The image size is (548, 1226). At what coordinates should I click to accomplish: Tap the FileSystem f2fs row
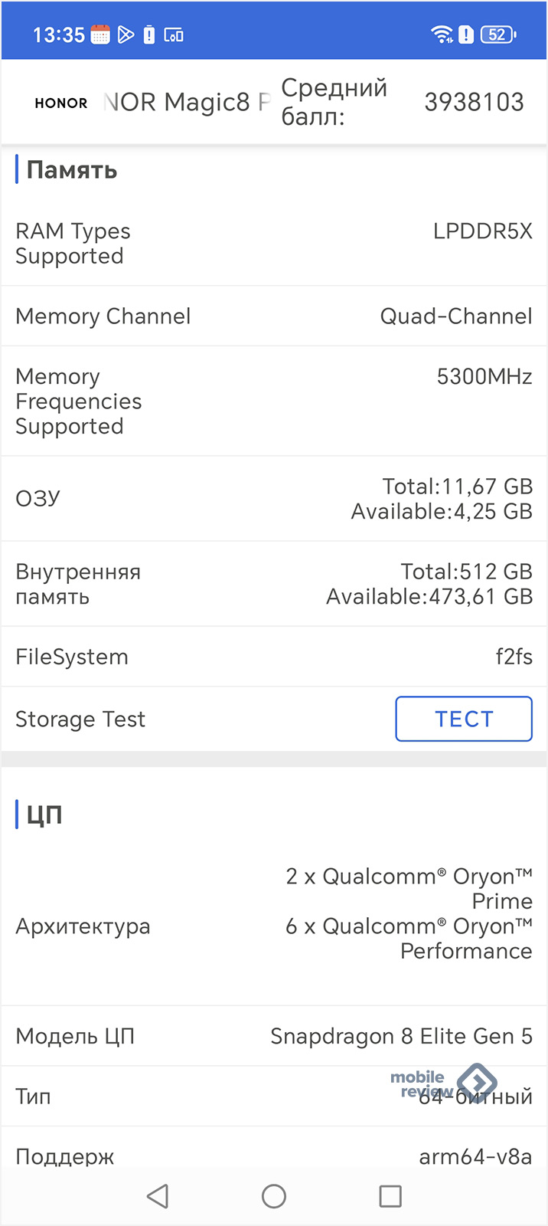(x=274, y=657)
